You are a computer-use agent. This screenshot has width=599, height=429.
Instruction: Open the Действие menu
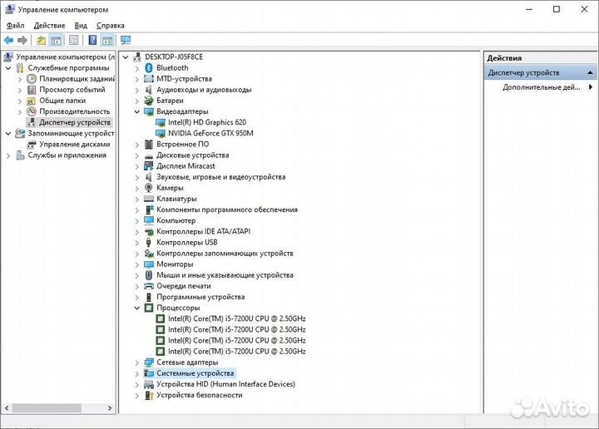pyautogui.click(x=49, y=26)
